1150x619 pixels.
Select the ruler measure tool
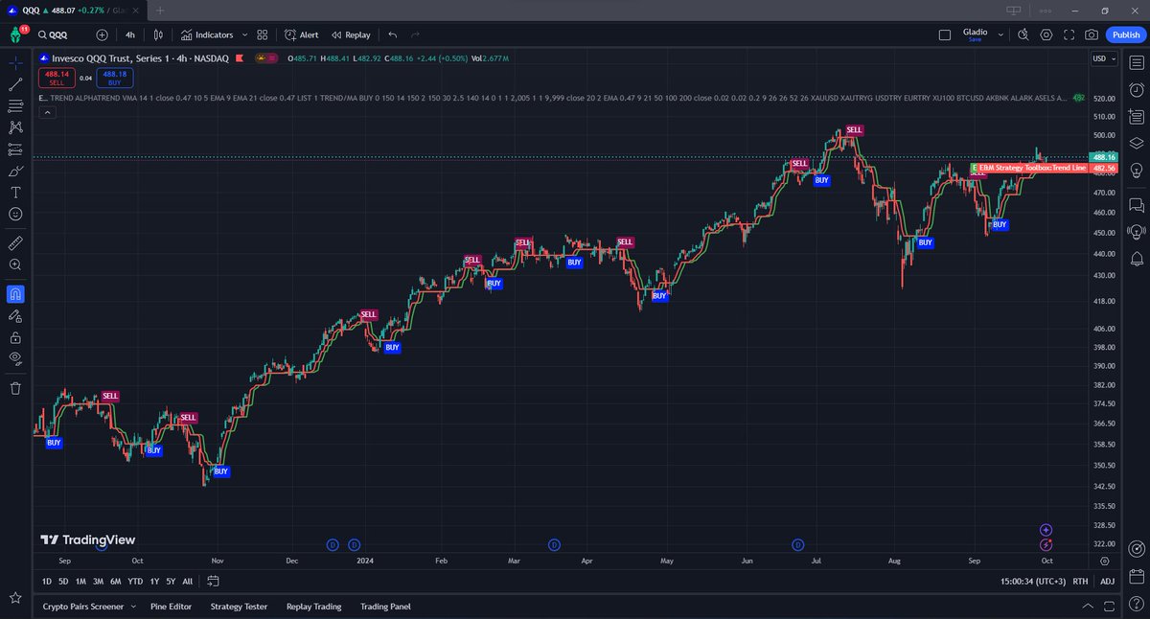click(15, 243)
